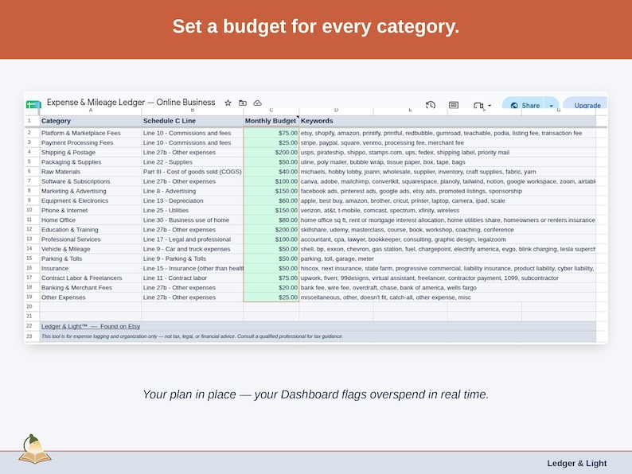The height and width of the screenshot is (474, 632).
Task: Select the Parking & Tolls category cell
Action: coord(91,258)
